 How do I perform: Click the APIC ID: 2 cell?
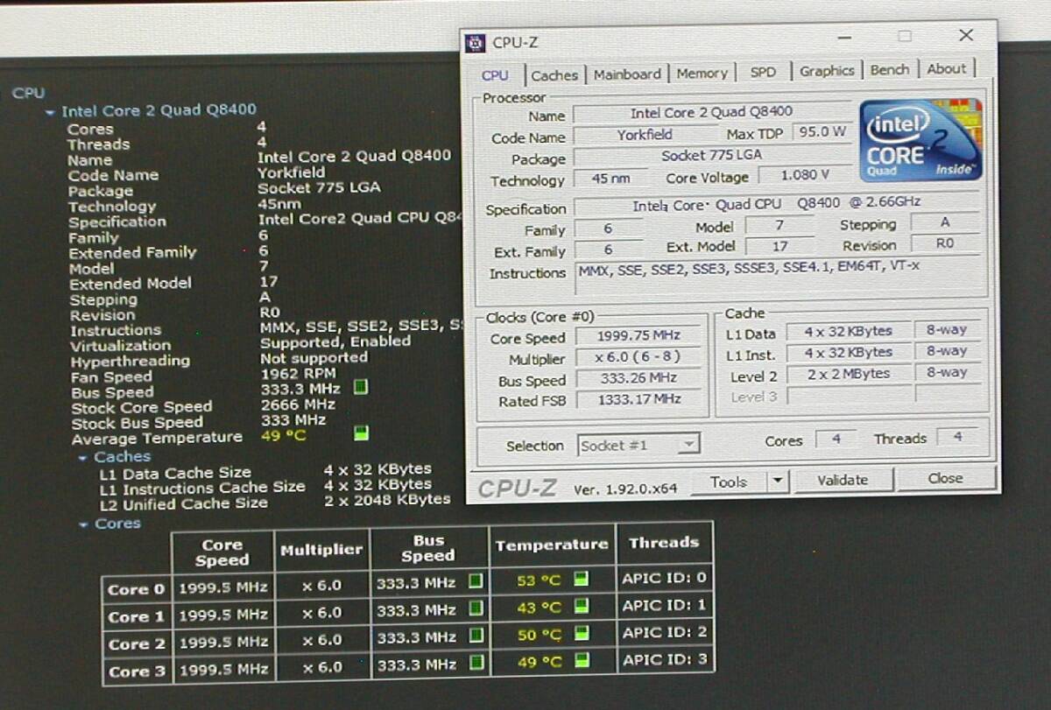click(x=664, y=632)
